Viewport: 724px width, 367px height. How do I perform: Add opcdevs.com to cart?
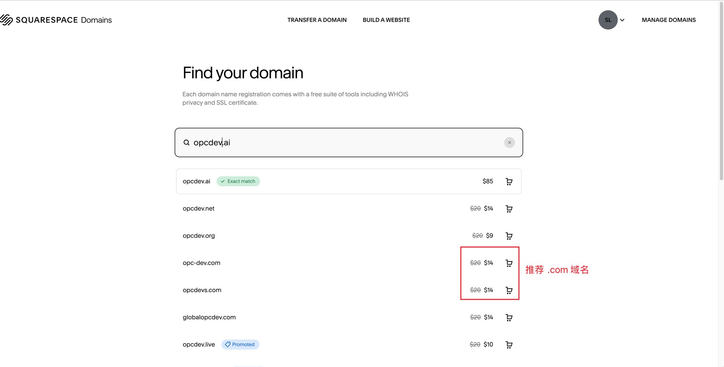[509, 290]
